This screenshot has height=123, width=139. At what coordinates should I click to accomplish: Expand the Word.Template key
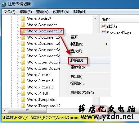[18, 100]
